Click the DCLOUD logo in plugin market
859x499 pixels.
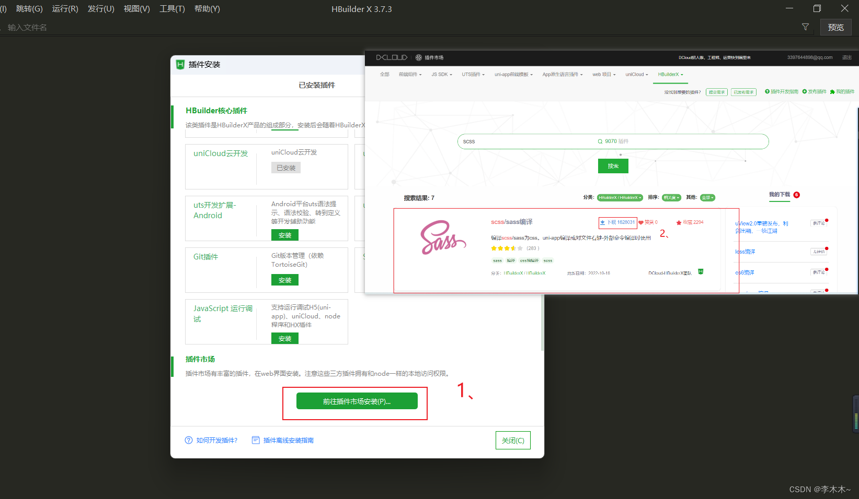[392, 57]
